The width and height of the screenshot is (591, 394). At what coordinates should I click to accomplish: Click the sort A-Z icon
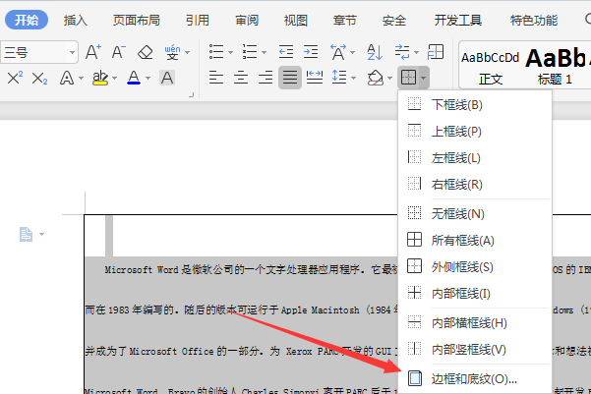(375, 52)
